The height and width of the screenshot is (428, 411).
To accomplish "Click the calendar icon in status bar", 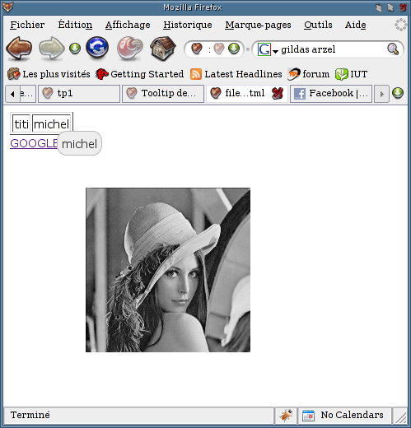I will [308, 416].
